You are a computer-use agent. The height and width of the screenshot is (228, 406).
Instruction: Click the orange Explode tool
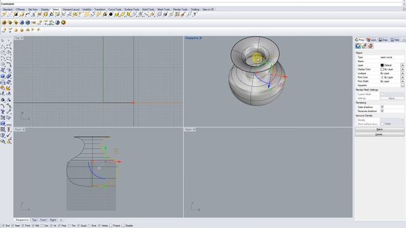(8, 88)
